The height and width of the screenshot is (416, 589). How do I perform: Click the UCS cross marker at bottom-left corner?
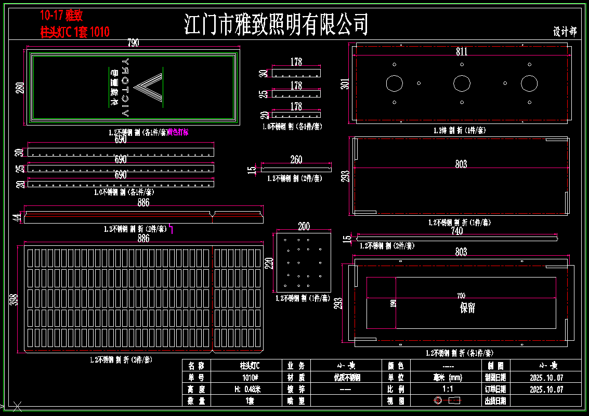point(17,406)
